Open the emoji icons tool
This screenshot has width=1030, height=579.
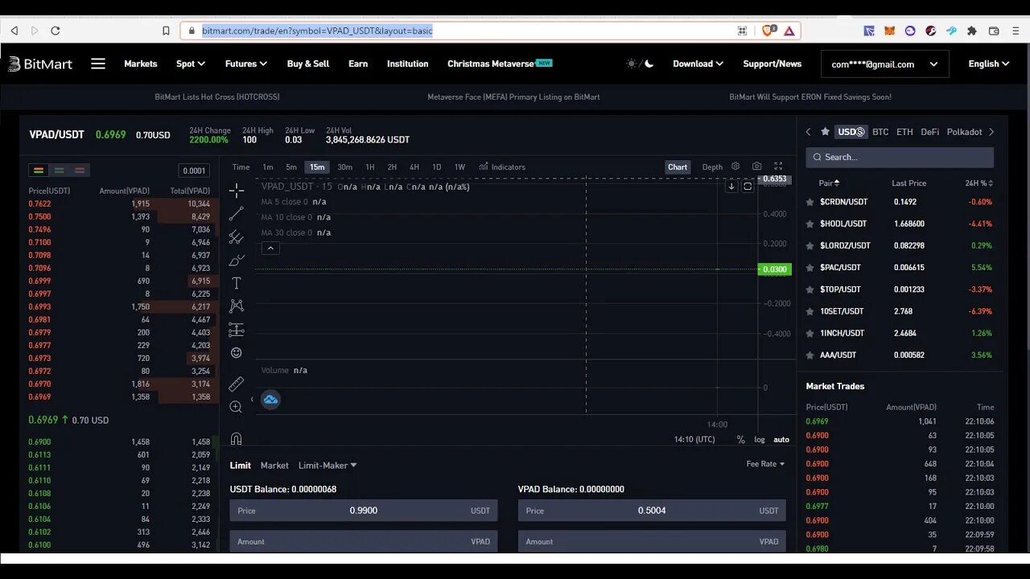tap(236, 352)
